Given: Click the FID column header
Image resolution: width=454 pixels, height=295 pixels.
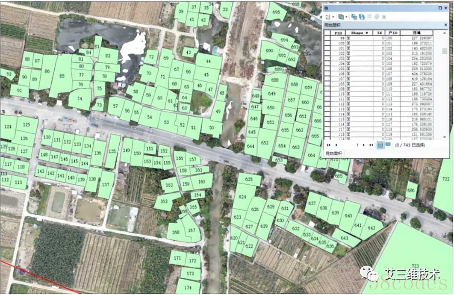Looking at the screenshot, I should (339, 32).
